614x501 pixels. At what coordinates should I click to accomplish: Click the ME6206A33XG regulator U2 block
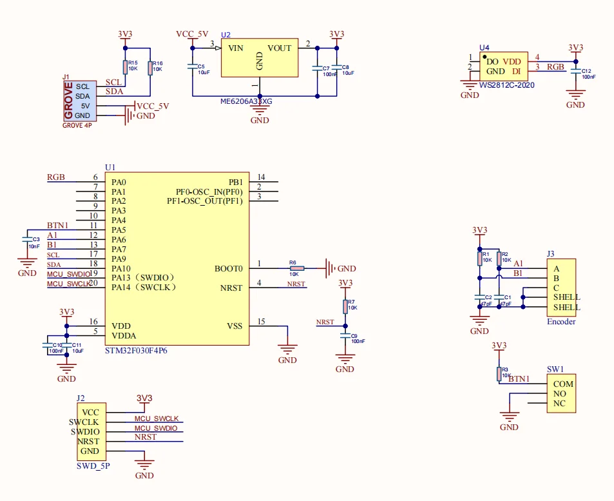point(260,60)
